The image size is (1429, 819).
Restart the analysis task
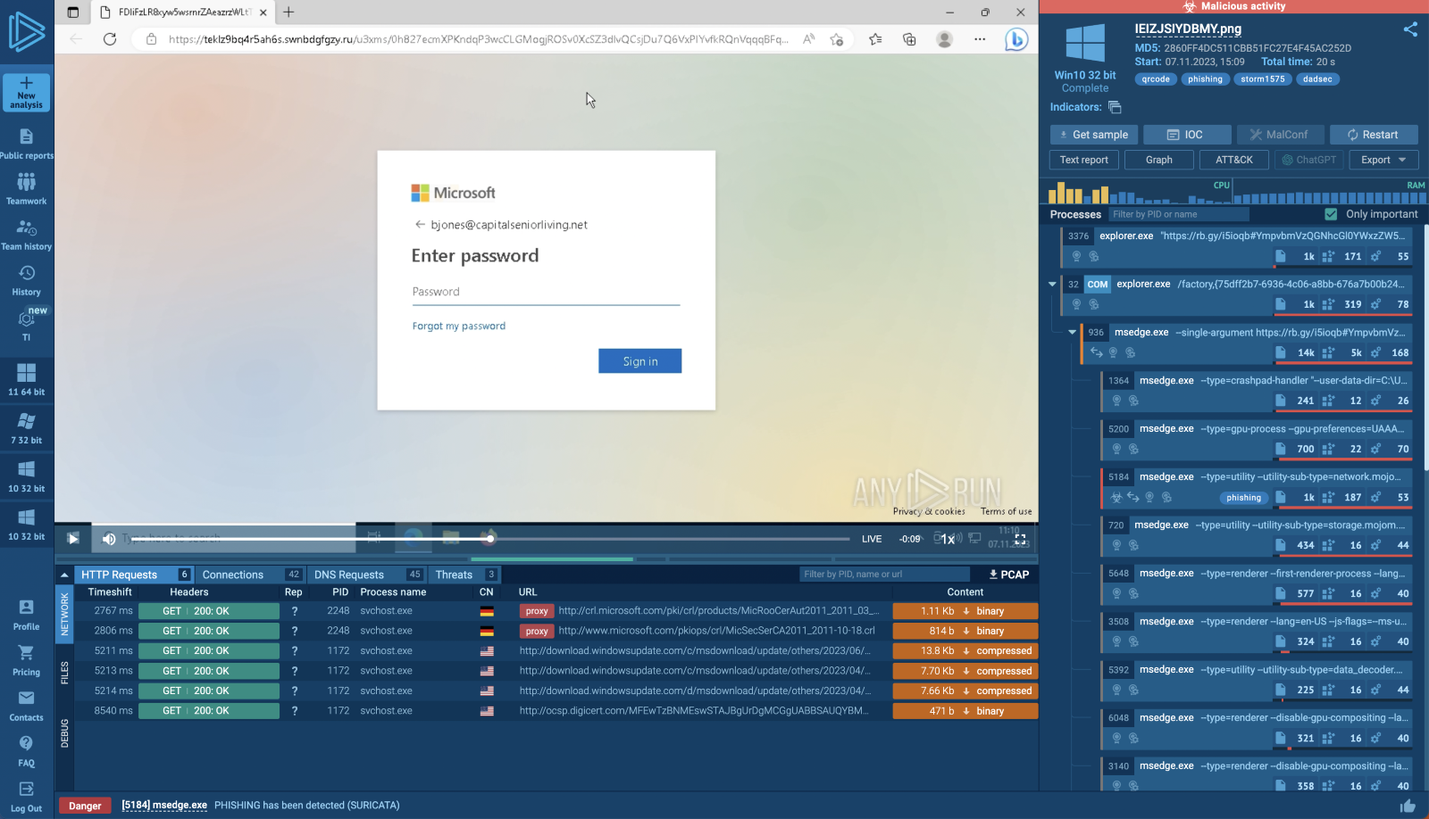(x=1374, y=135)
